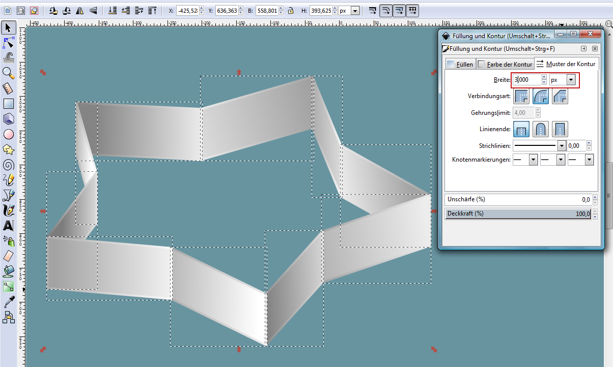The height and width of the screenshot is (367, 613).
Task: Activate the 3D box tool
Action: 8,119
